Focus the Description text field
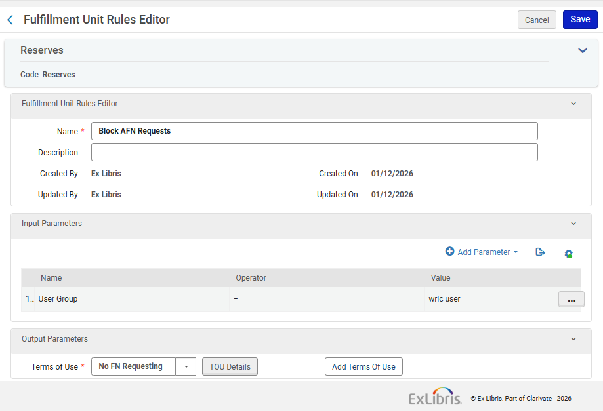 [x=314, y=153]
